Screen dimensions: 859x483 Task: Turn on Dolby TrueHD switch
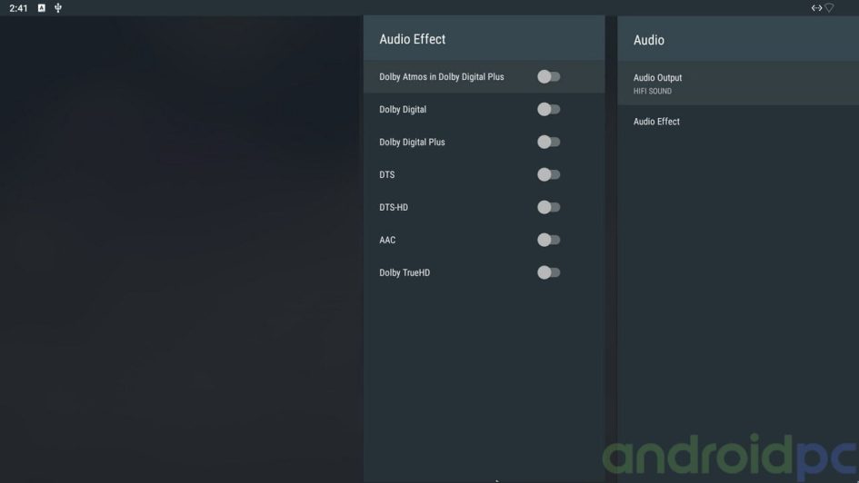coord(548,272)
